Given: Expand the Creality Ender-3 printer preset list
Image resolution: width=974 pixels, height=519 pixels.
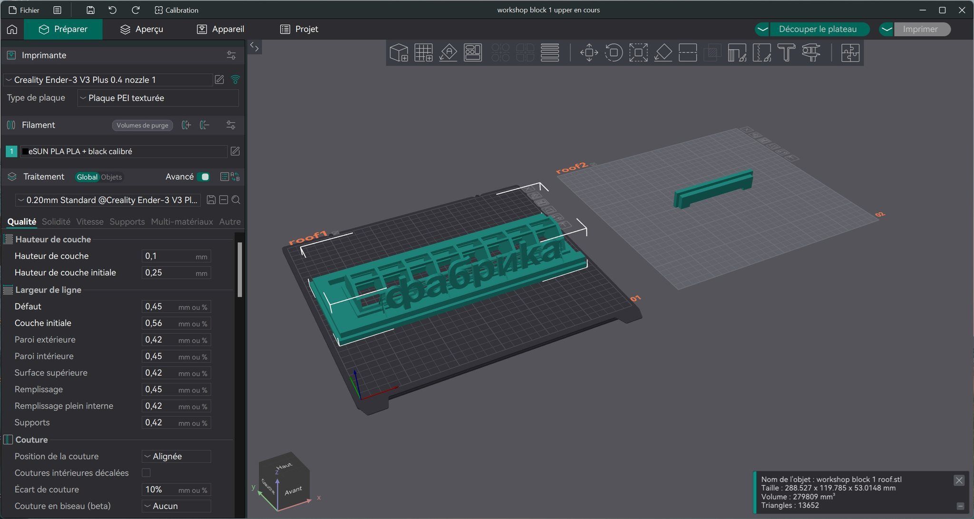Looking at the screenshot, I should click(108, 80).
